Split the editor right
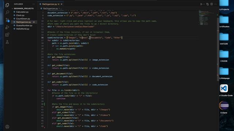 point(212,4)
